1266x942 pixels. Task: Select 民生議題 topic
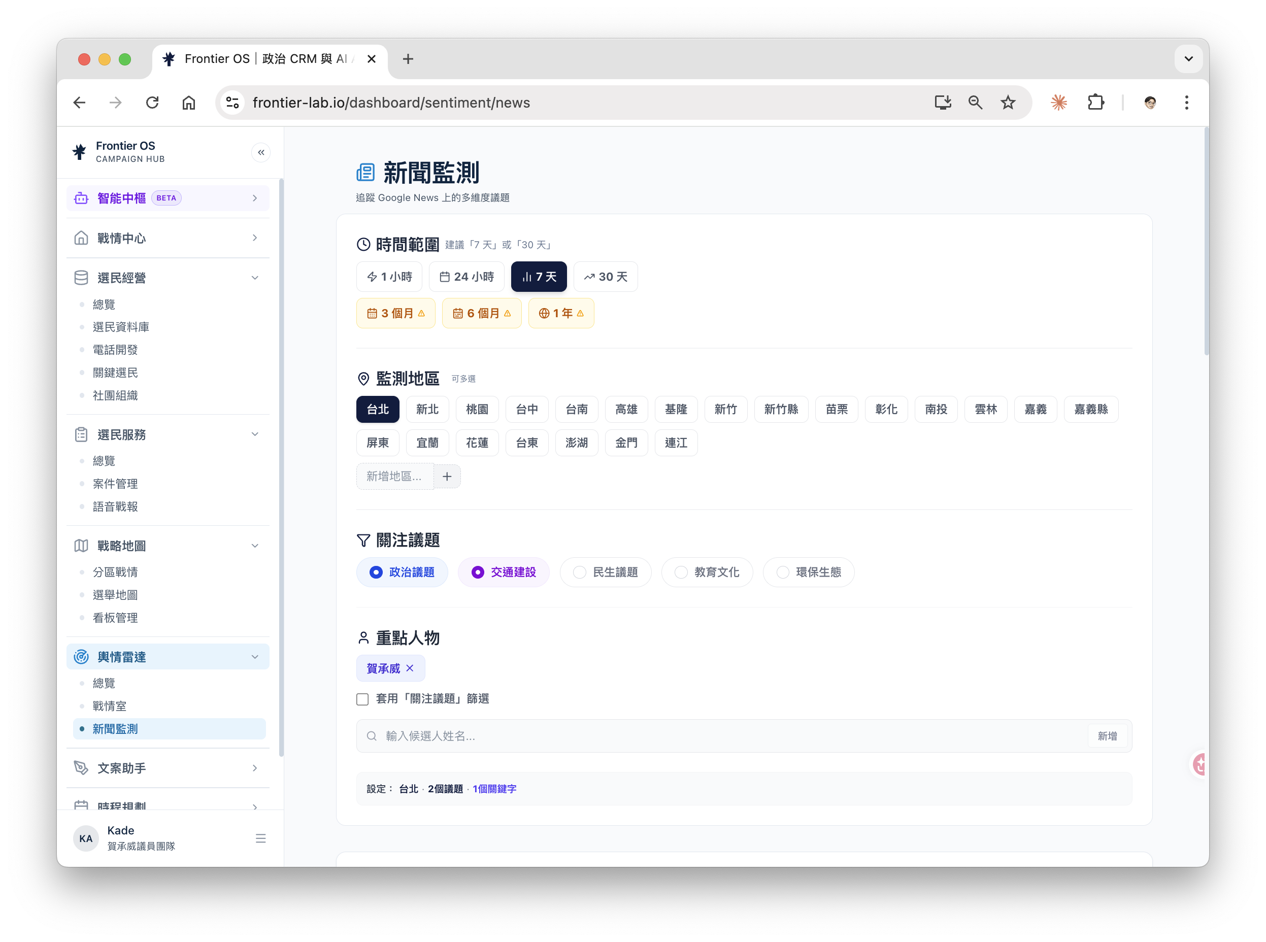tap(606, 572)
